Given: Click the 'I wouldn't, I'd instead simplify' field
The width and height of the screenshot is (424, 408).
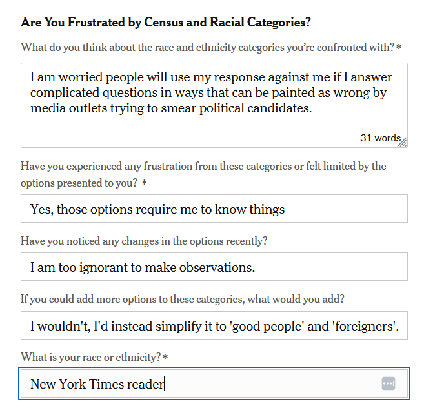Looking at the screenshot, I should [213, 326].
